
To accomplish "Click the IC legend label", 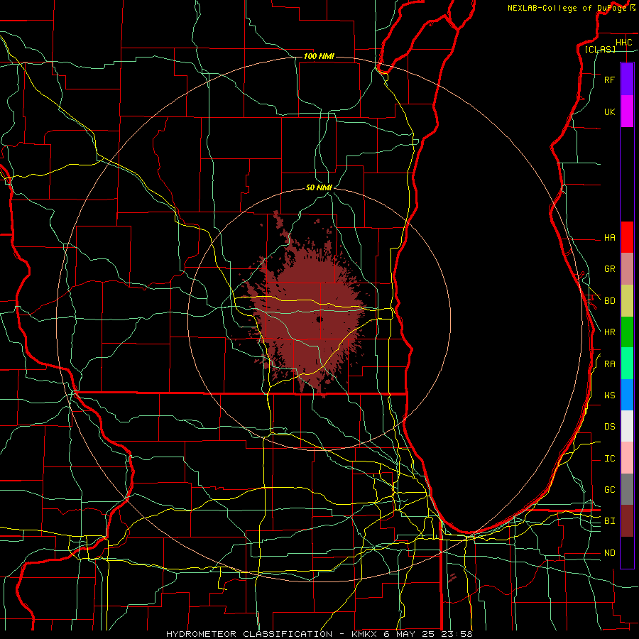I will (x=609, y=459).
